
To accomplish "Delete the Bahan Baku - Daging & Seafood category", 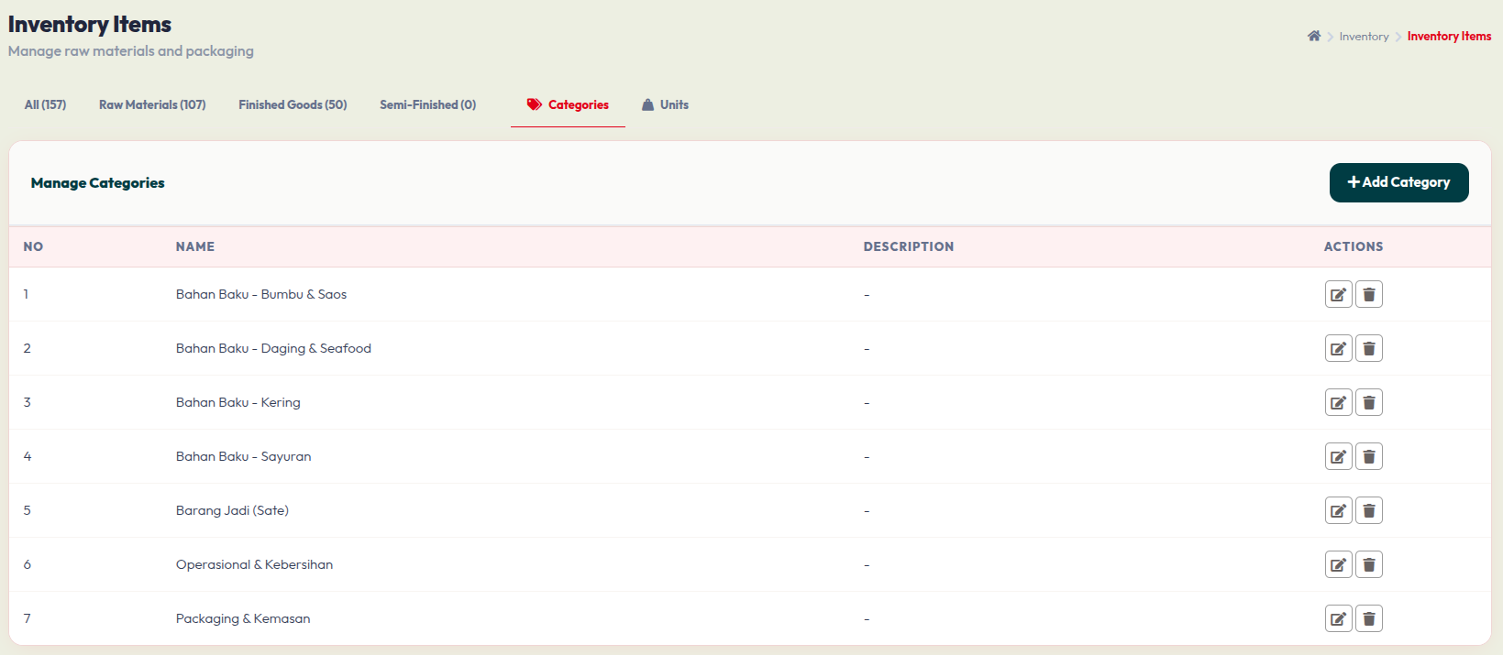I will [1368, 348].
